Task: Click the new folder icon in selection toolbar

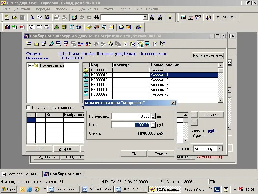Action: pyautogui.click(x=36, y=44)
